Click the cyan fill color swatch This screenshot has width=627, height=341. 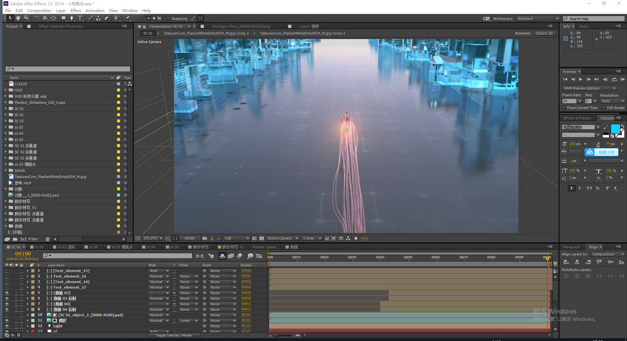(x=616, y=129)
